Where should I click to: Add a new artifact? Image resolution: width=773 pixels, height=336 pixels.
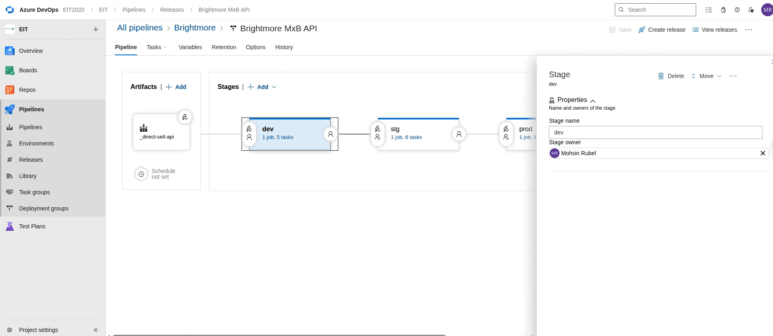tap(176, 87)
